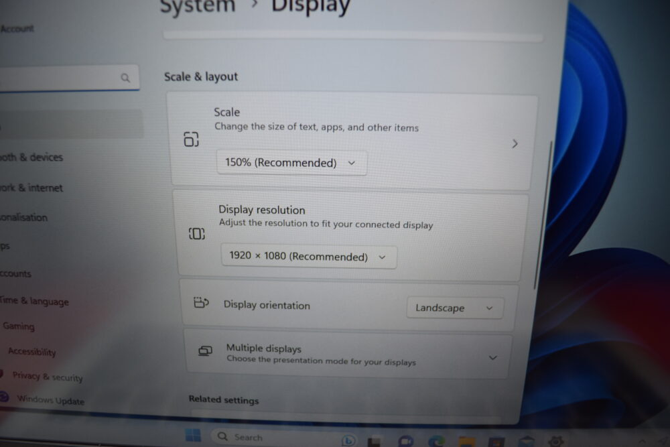The image size is (670, 447).
Task: Click the Scale & layout heading
Action: 201,76
